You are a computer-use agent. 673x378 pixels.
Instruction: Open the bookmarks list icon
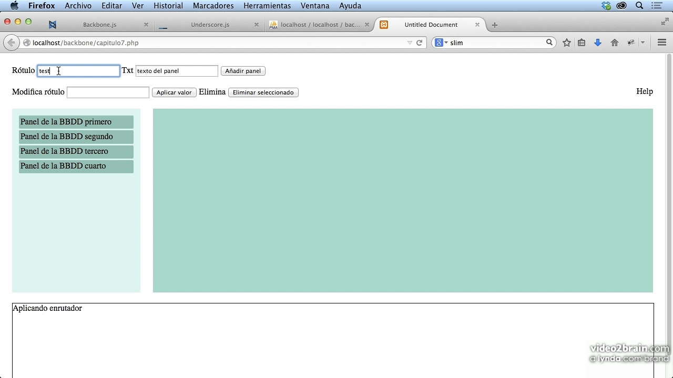coord(582,43)
